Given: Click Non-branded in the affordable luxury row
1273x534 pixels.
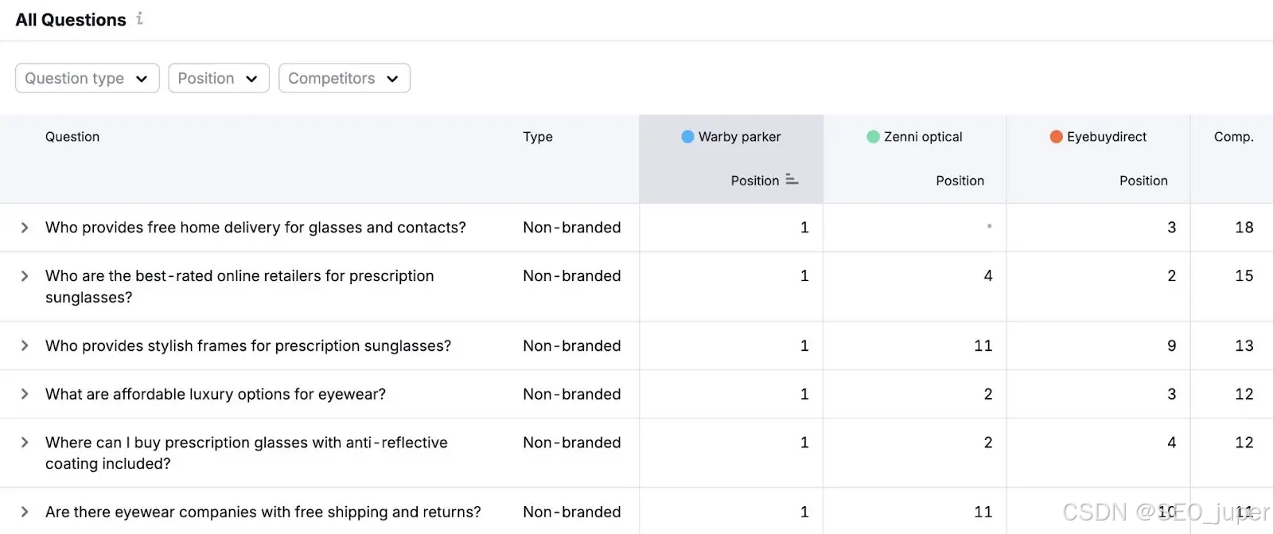Looking at the screenshot, I should (572, 394).
